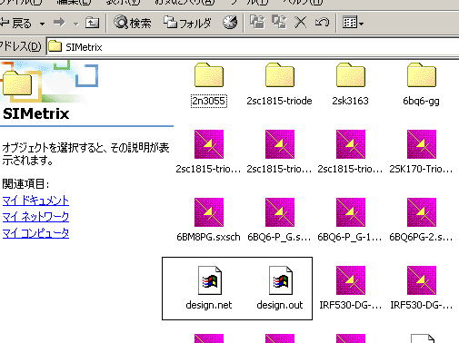Select the 2n3055 folder

pyautogui.click(x=209, y=84)
